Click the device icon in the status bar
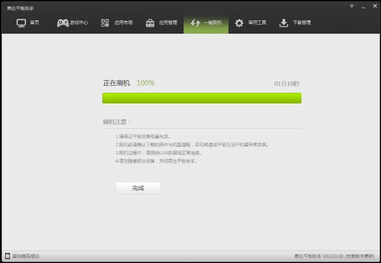Image resolution: width=381 pixels, height=263 pixels. click(x=8, y=256)
